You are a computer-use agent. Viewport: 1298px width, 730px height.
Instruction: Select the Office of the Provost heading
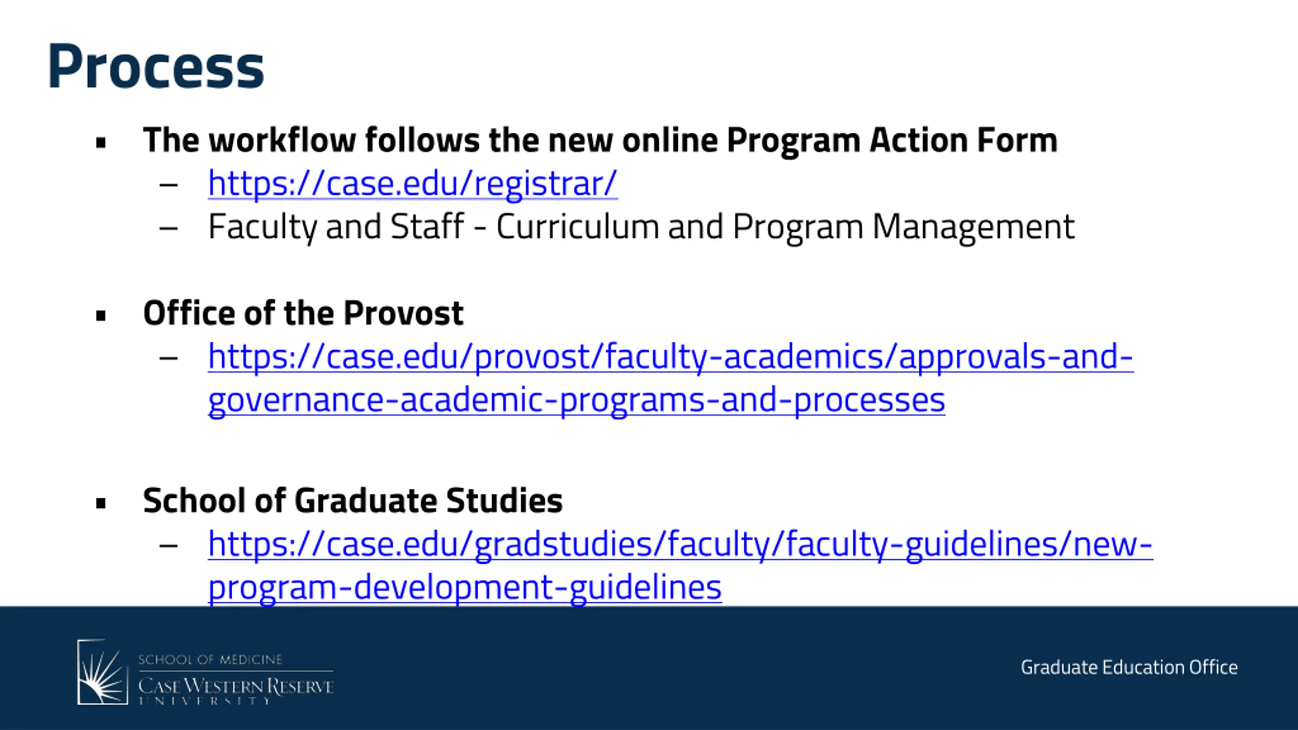[x=303, y=313]
